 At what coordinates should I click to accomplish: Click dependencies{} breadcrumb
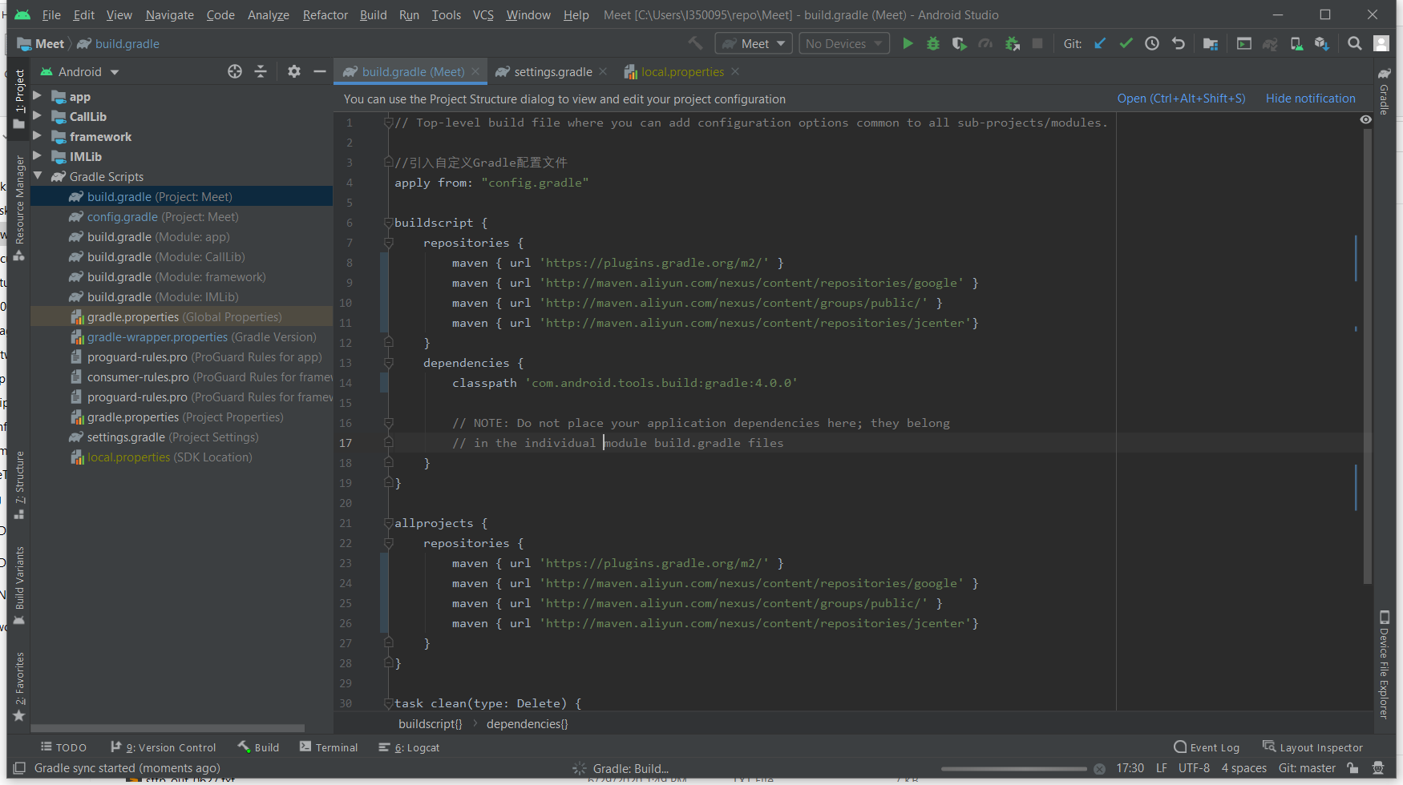click(527, 723)
